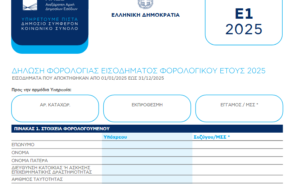Click the large 2025 year under E1
The height and width of the screenshot is (184, 295).
244,29
